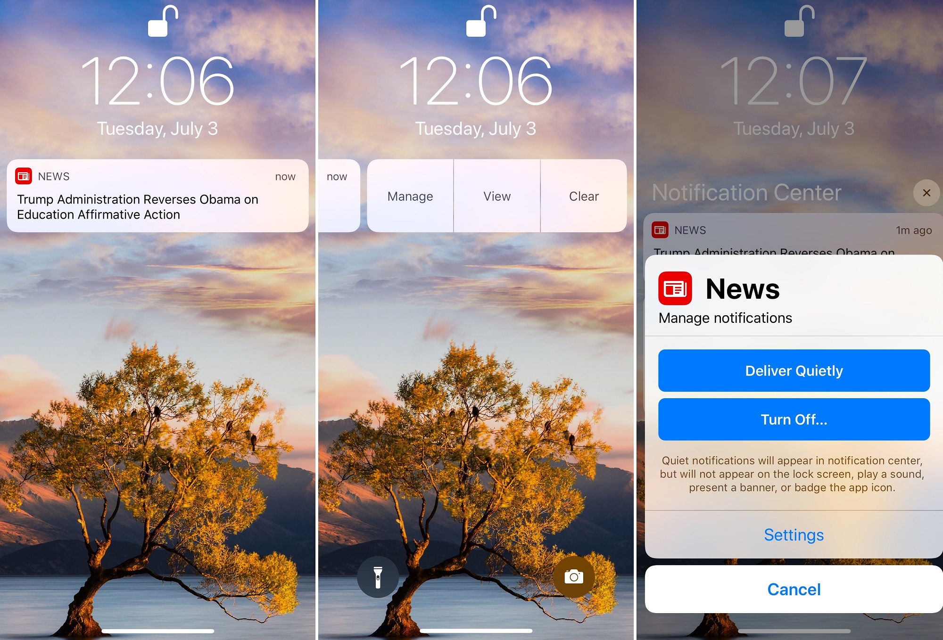Tap Clear on the notification swipe menu
This screenshot has width=943, height=640.
[x=584, y=197]
